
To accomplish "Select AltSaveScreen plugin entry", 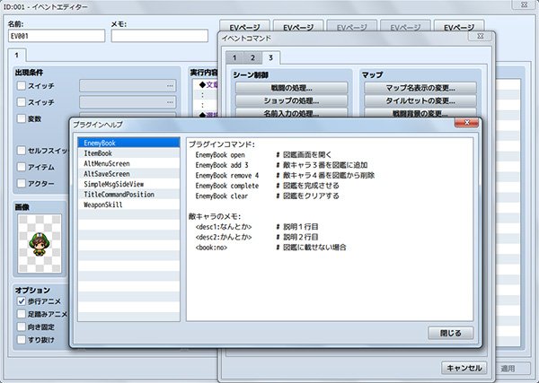I will pyautogui.click(x=128, y=174).
